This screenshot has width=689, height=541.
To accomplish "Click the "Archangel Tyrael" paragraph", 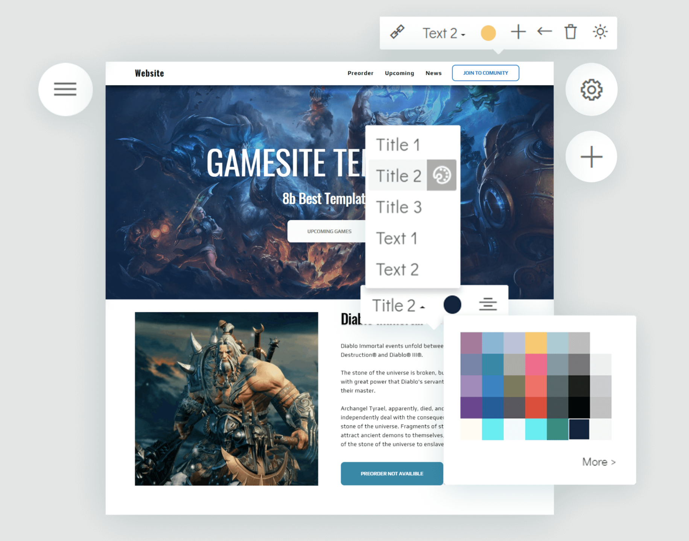I will pyautogui.click(x=392, y=426).
